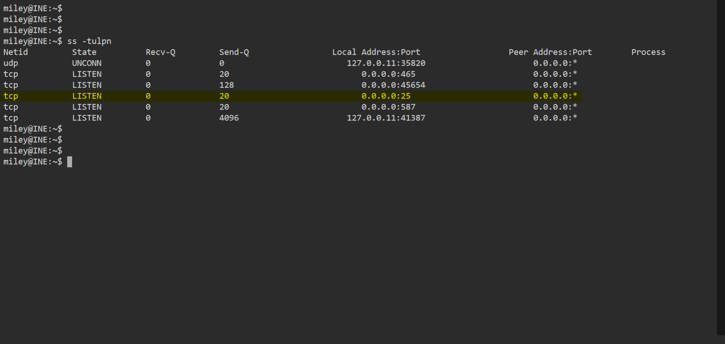Click the Send-Q column header

(234, 52)
